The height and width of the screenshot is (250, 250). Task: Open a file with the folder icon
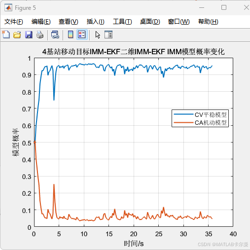coord(17,35)
